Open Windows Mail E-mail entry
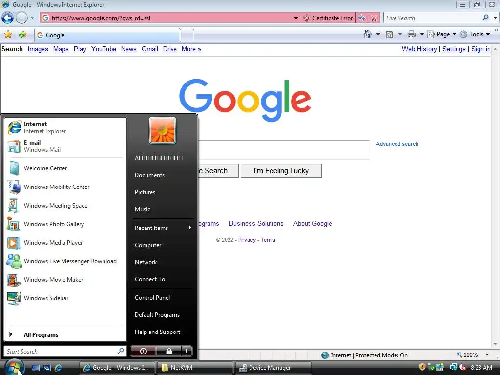This screenshot has width=500, height=375. [66, 146]
